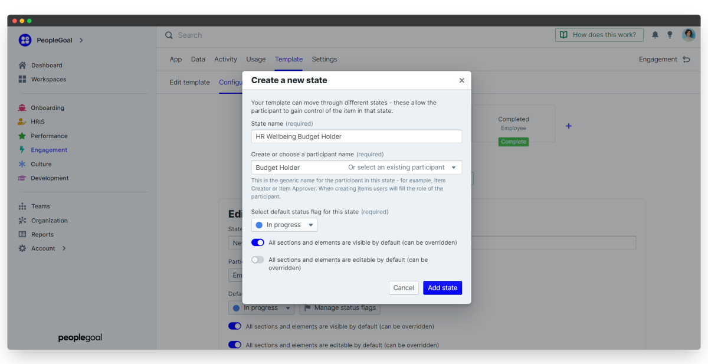This screenshot has width=708, height=364.
Task: Click the search magnifier icon
Action: [x=169, y=35]
